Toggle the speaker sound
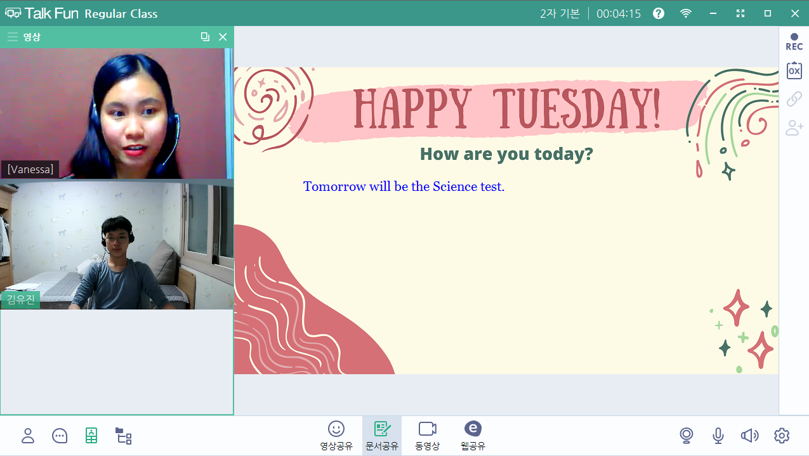 coord(749,436)
